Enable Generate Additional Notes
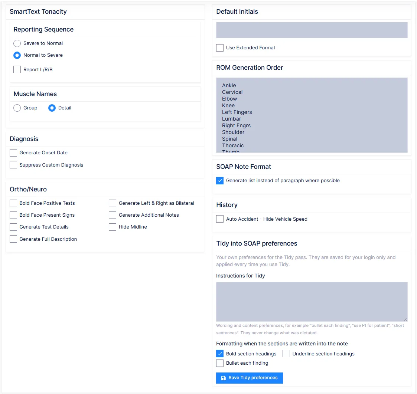This screenshot has height=394, width=417. click(113, 215)
